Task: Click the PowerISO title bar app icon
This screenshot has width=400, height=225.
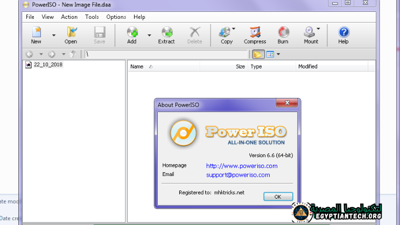Action: [25, 5]
